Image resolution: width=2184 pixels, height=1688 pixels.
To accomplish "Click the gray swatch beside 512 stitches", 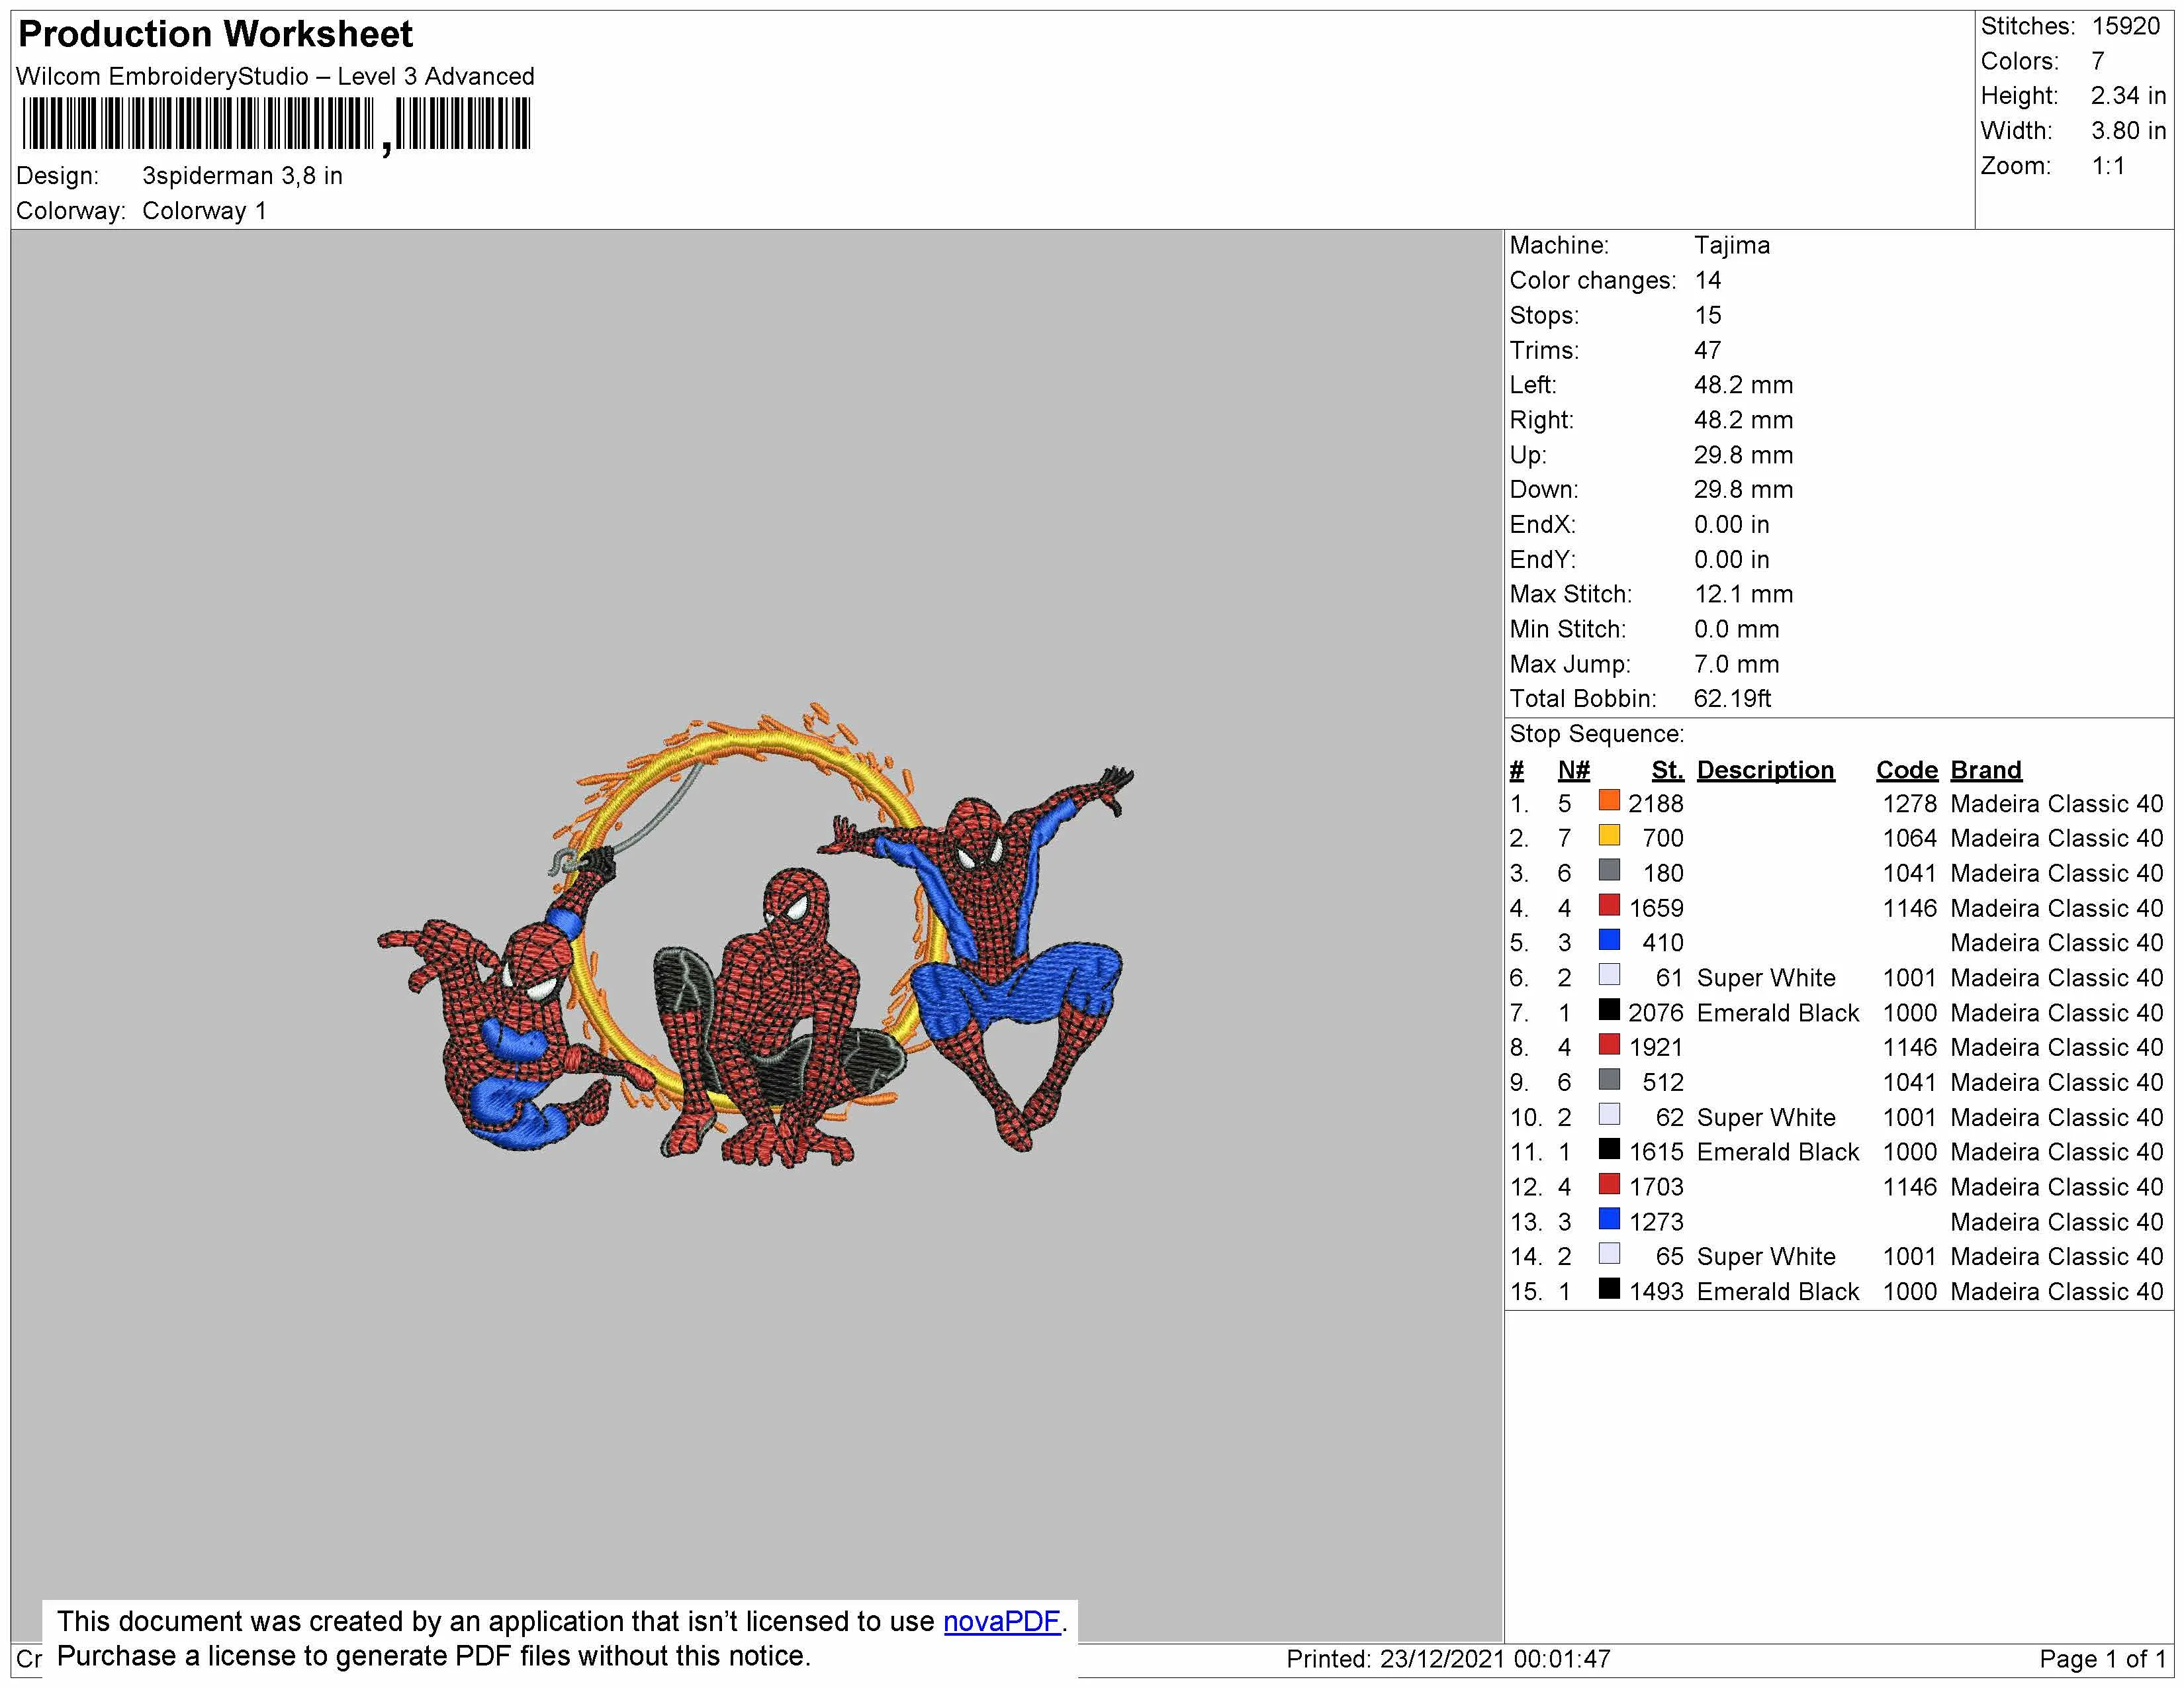I will (1609, 1080).
